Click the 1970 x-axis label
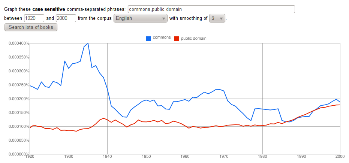The height and width of the screenshot is (163, 349). (x=223, y=156)
